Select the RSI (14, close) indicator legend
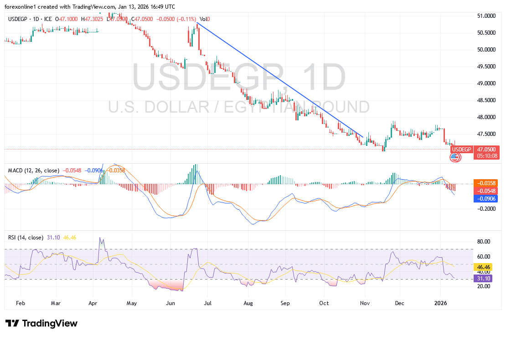The image size is (506, 337). [26, 238]
